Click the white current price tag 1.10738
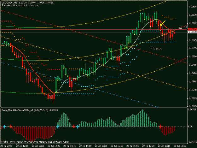The width and height of the screenshot is (197, 148). tap(192, 32)
